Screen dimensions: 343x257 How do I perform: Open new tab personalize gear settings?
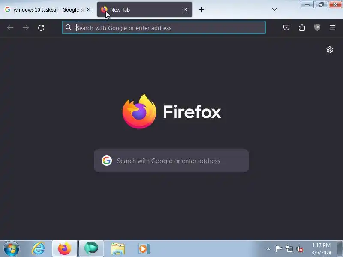click(329, 50)
